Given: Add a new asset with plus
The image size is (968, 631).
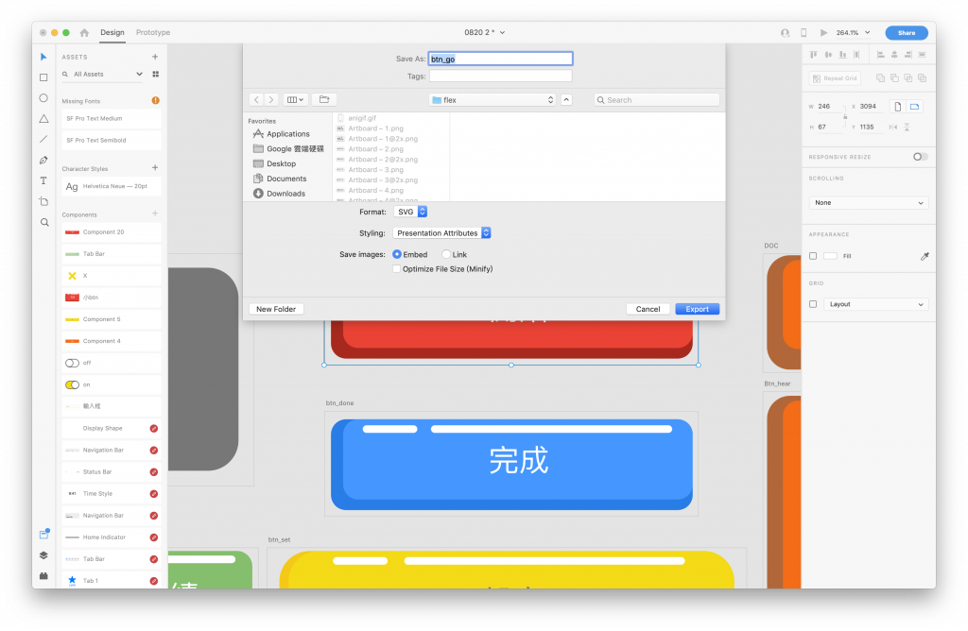Looking at the screenshot, I should (x=155, y=57).
